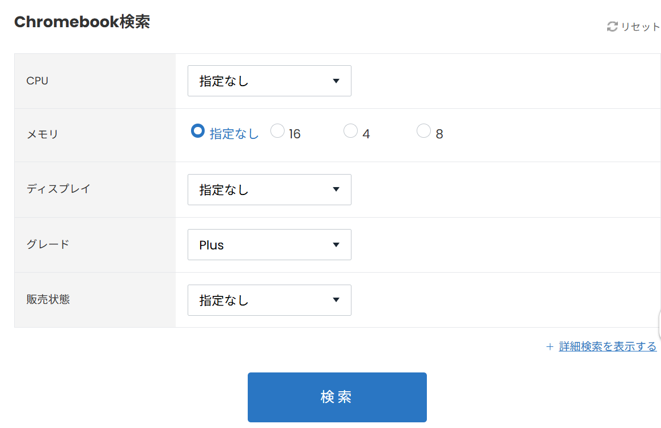Open the CPU 指定なし dropdown
Image resolution: width=661 pixels, height=428 pixels.
269,80
